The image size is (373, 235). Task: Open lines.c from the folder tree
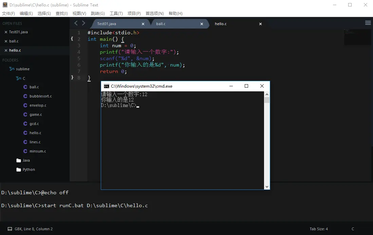pyautogui.click(x=35, y=142)
